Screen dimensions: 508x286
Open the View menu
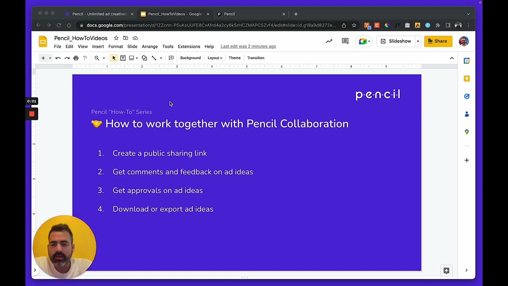pos(83,46)
